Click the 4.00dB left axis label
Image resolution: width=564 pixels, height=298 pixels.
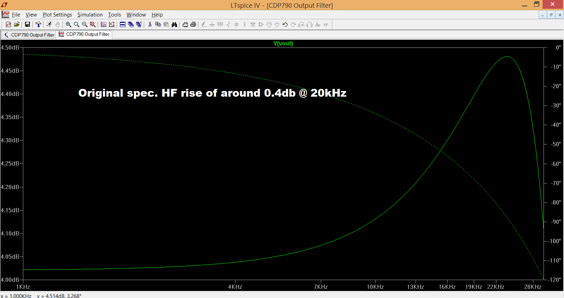click(x=10, y=280)
